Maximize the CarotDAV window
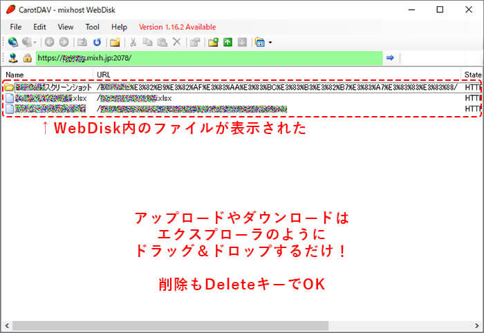The image size is (484, 333). pos(440,10)
